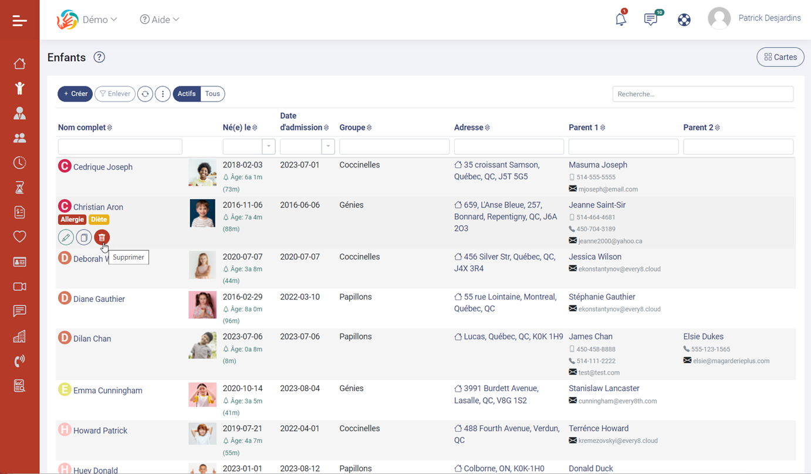Open the Aide menu
Image resolution: width=811 pixels, height=474 pixels.
tap(160, 20)
